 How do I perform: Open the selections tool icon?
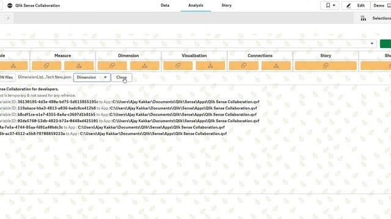coord(364,18)
